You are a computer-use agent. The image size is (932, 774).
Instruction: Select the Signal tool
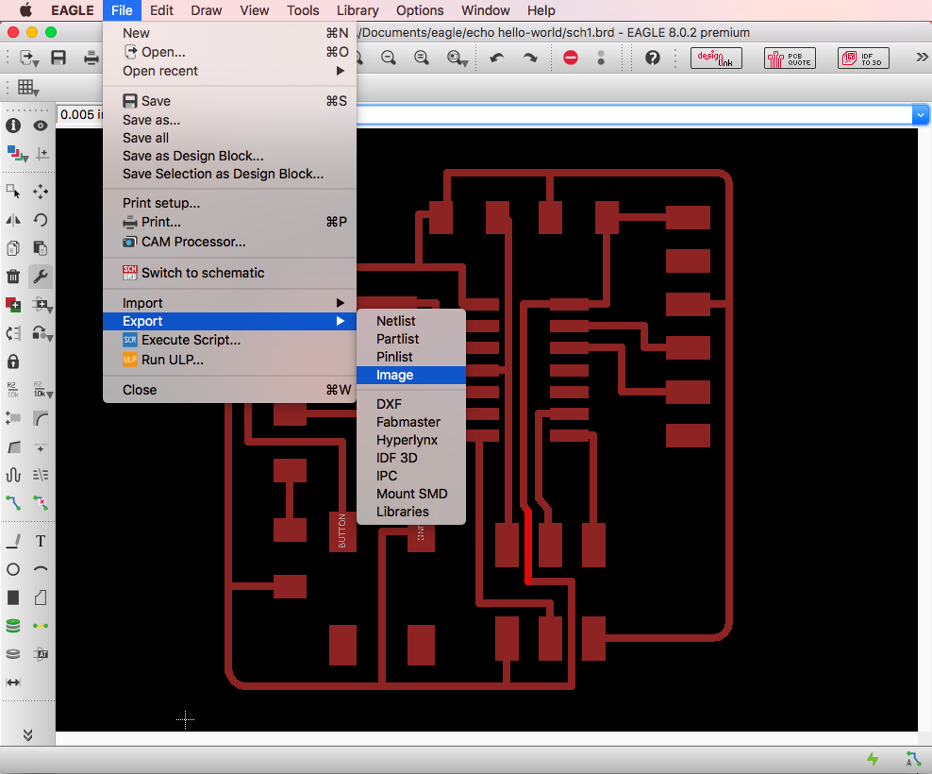point(41,626)
